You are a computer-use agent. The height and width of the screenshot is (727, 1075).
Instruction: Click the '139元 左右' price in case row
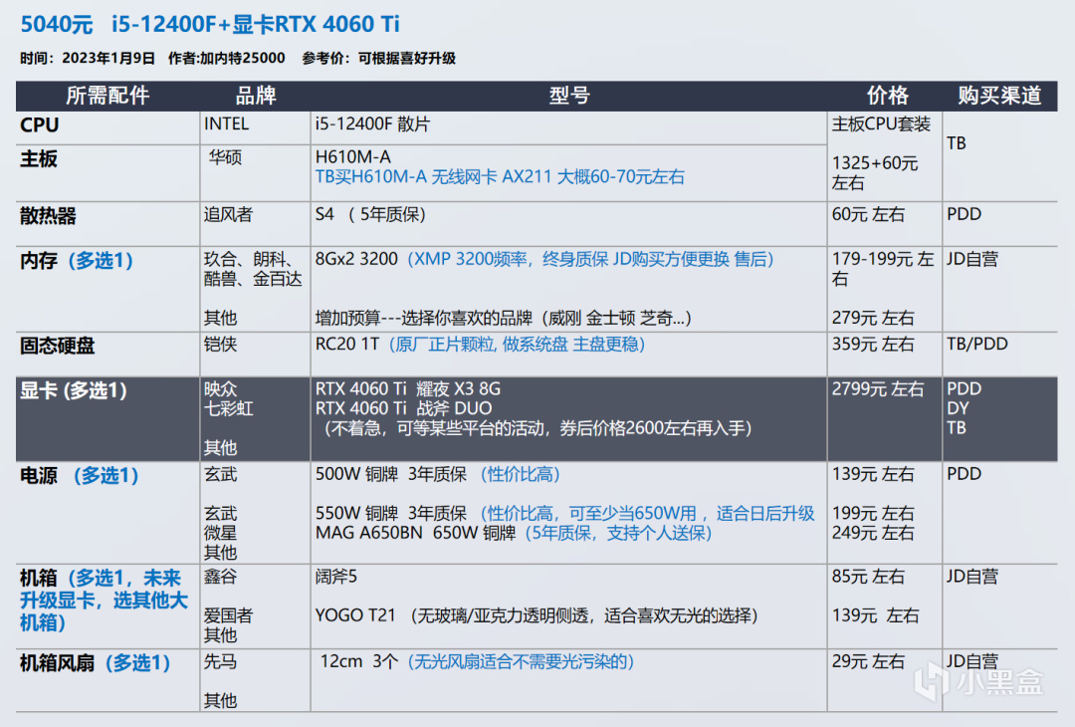click(x=875, y=615)
